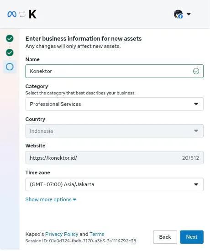210x251 pixels.
Task: Open Kapso's Privacy Policy link
Action: click(x=62, y=235)
